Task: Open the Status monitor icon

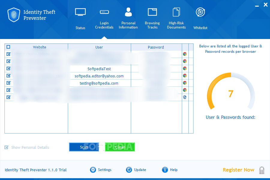Action: point(80,12)
